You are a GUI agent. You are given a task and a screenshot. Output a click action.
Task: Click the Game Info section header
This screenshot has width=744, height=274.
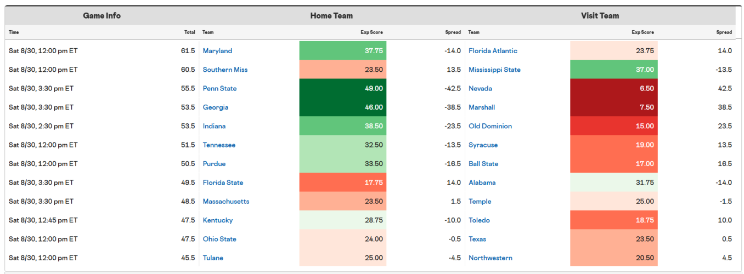(102, 16)
